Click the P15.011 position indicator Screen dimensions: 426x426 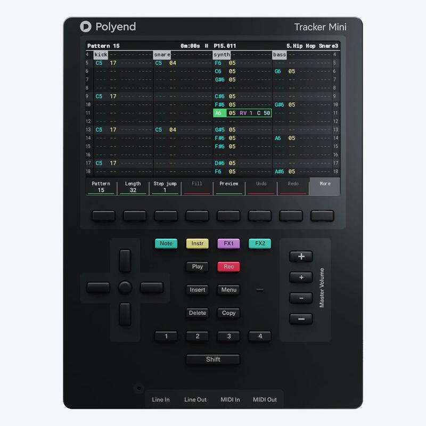225,46
